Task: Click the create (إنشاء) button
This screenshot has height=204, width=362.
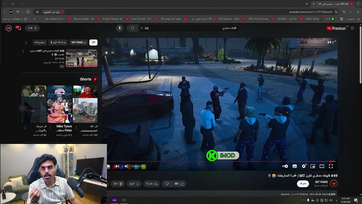Action: click(x=33, y=28)
